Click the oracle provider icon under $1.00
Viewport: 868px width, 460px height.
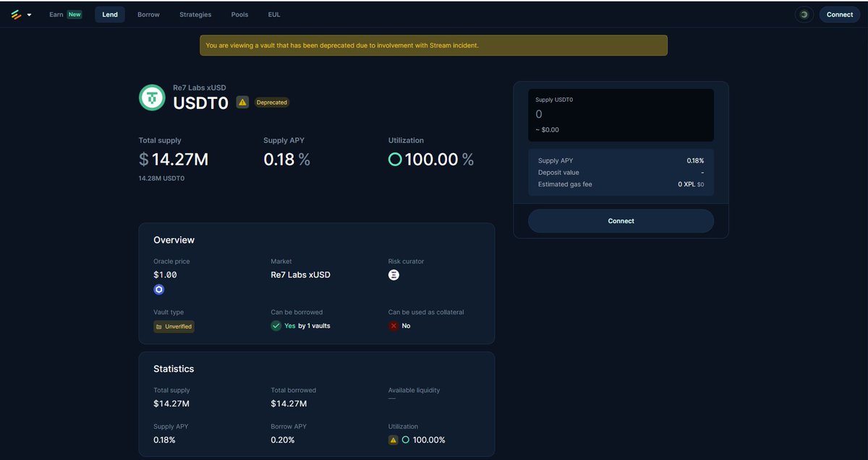(x=159, y=290)
